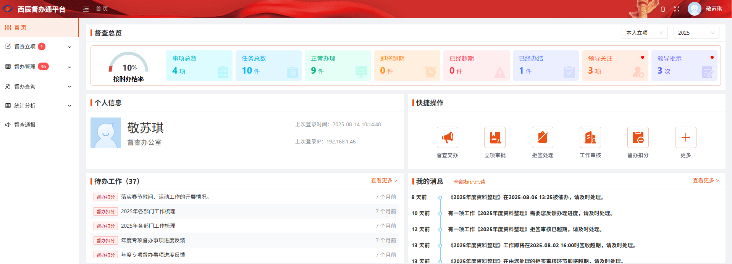The width and height of the screenshot is (732, 264).
Task: Open the 本人立项 dropdown
Action: pyautogui.click(x=644, y=33)
